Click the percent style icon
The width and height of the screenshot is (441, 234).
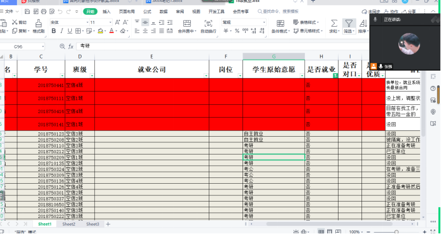[x=237, y=31]
